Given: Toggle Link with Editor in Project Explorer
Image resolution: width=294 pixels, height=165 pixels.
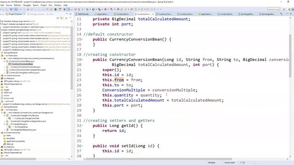Looking at the screenshot, I should [62, 18].
